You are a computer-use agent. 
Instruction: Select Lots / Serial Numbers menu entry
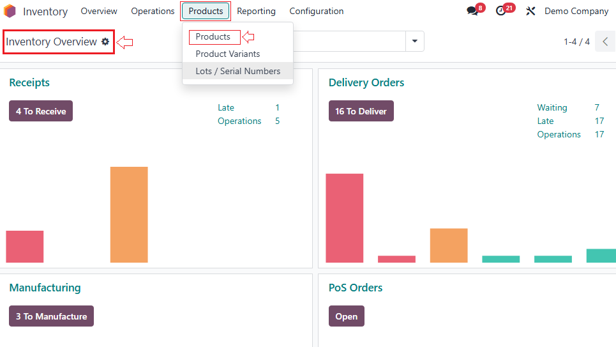pos(237,72)
